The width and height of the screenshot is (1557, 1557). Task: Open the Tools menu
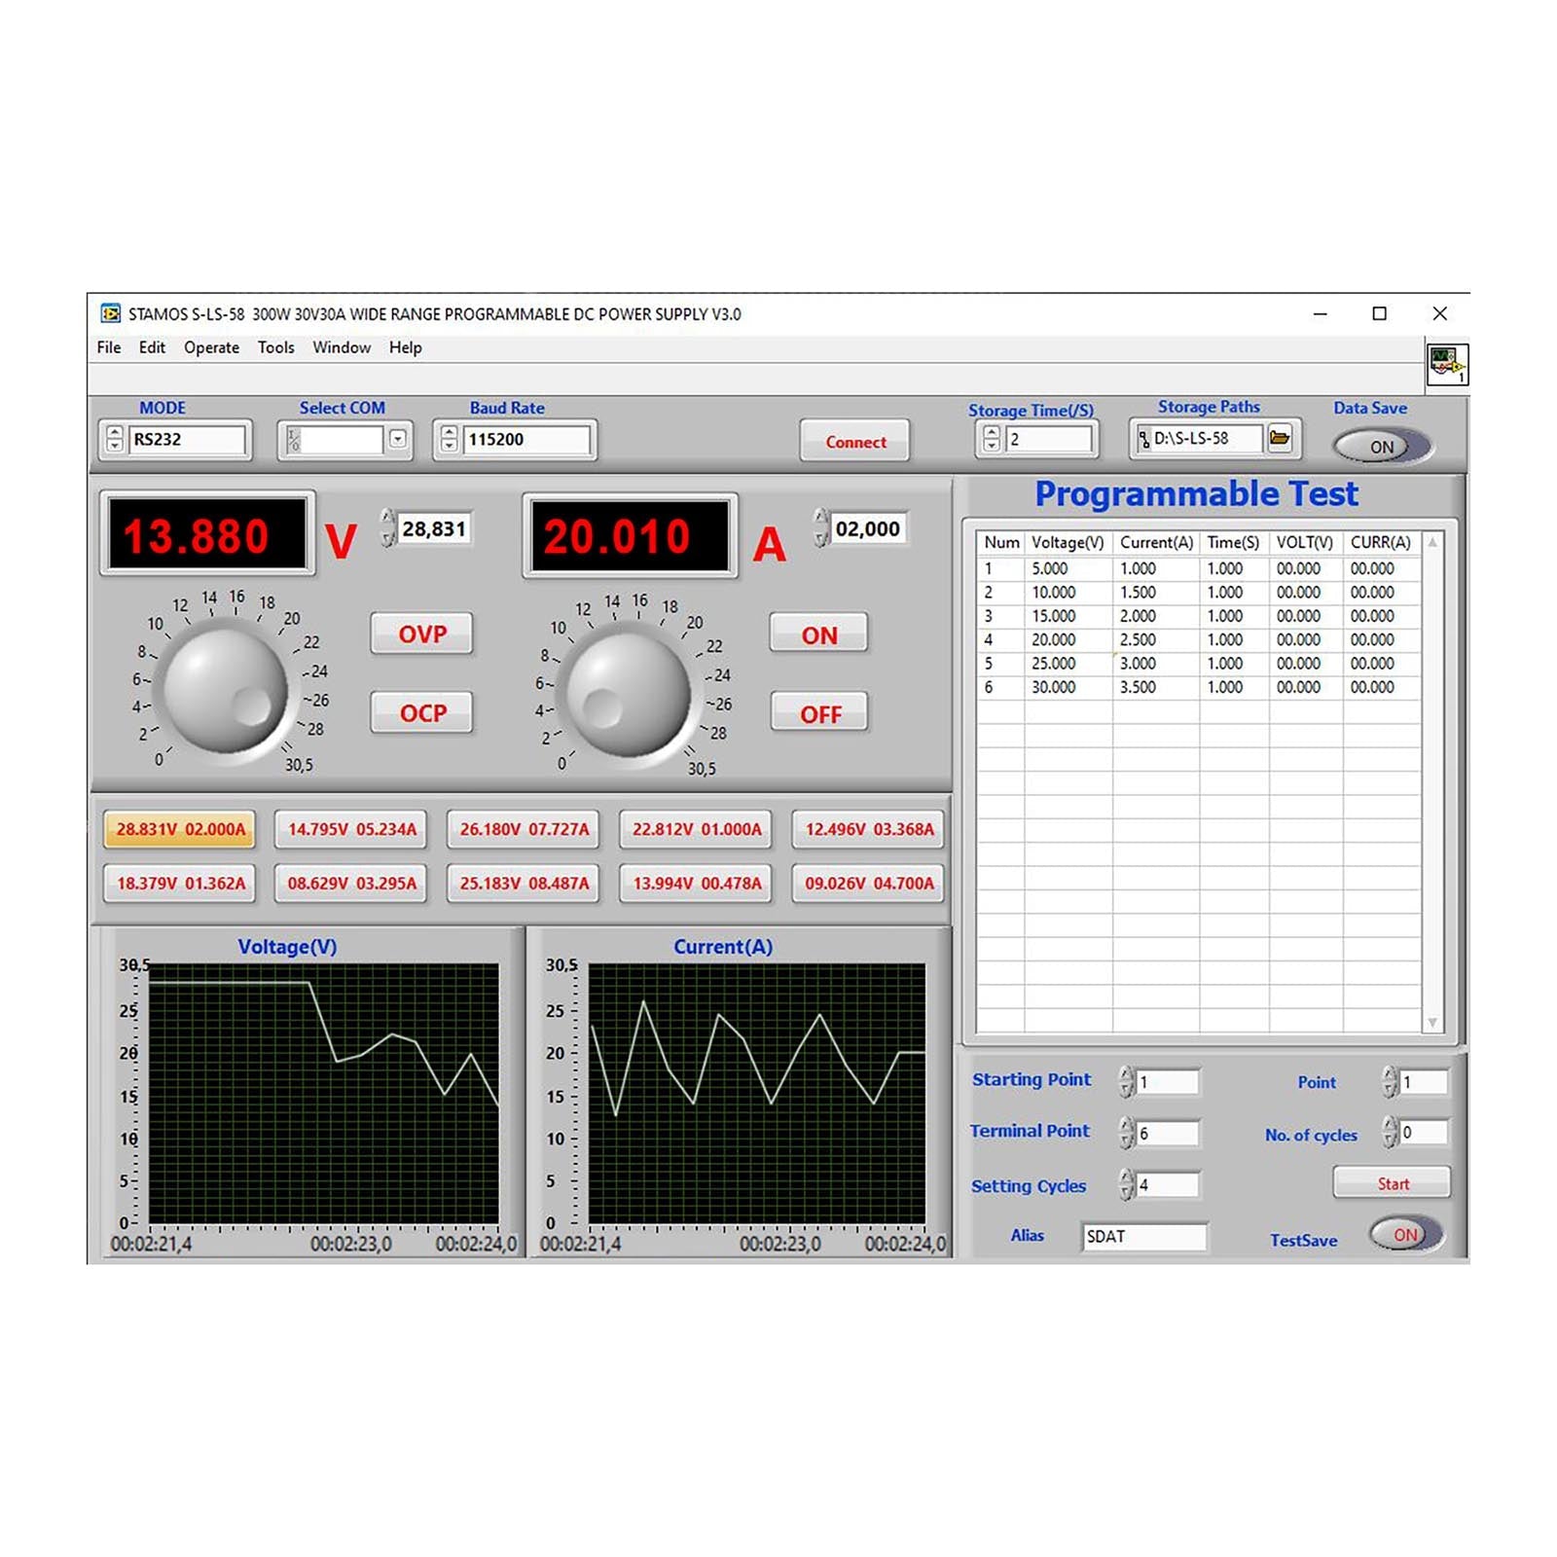point(275,347)
